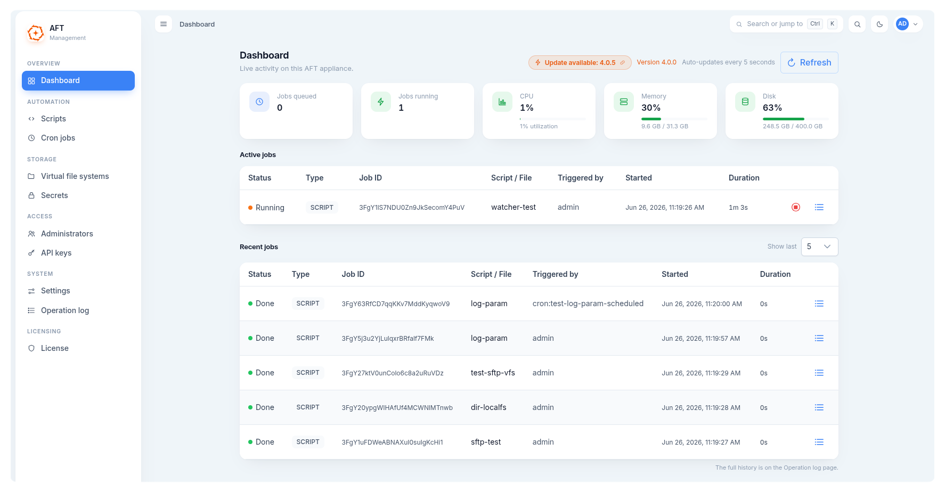Open API keys page
945x492 pixels.
tap(78, 253)
